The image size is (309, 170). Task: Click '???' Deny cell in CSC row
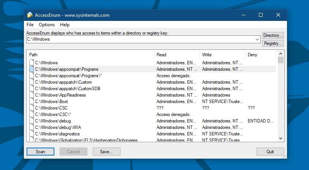click(x=251, y=108)
